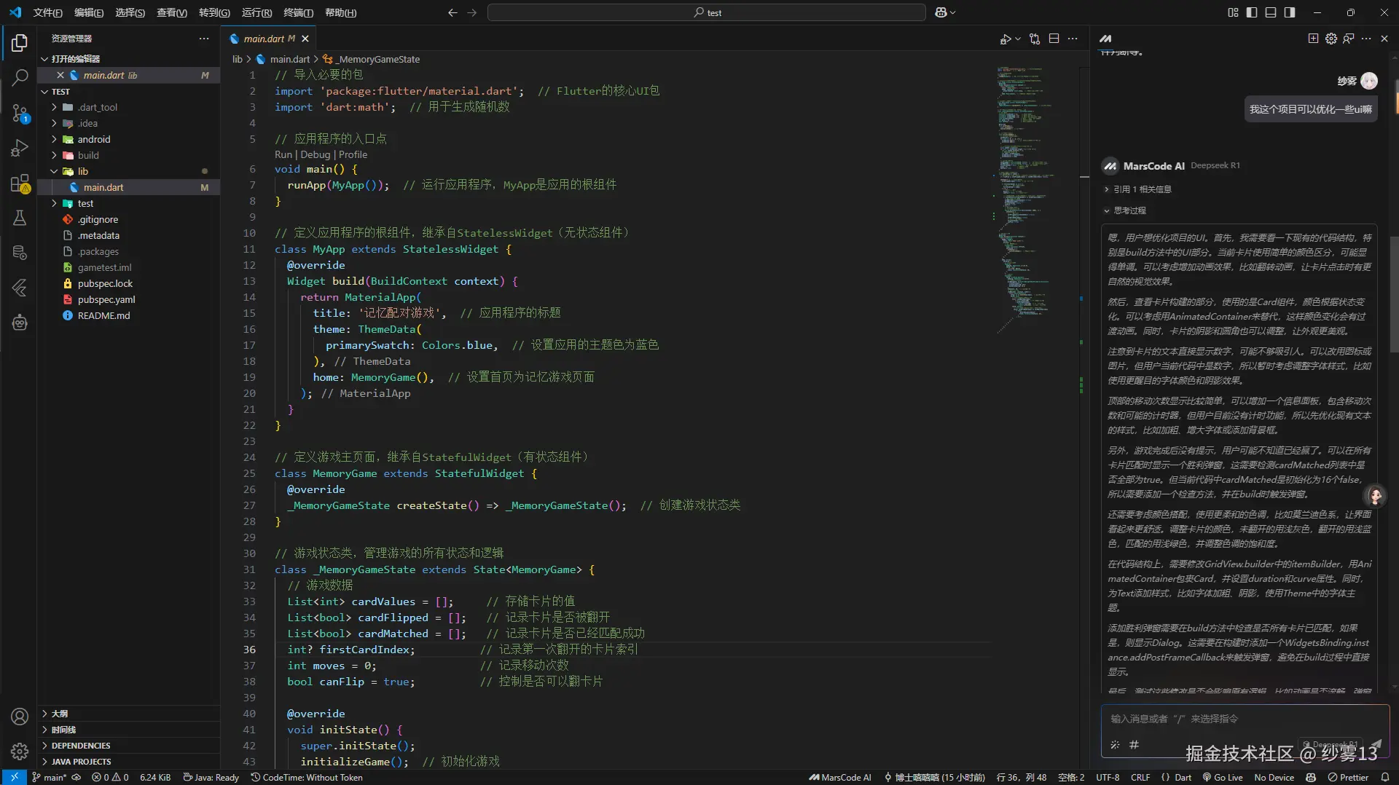Open Manage gear in activity bar
The image size is (1399, 785).
click(x=20, y=751)
